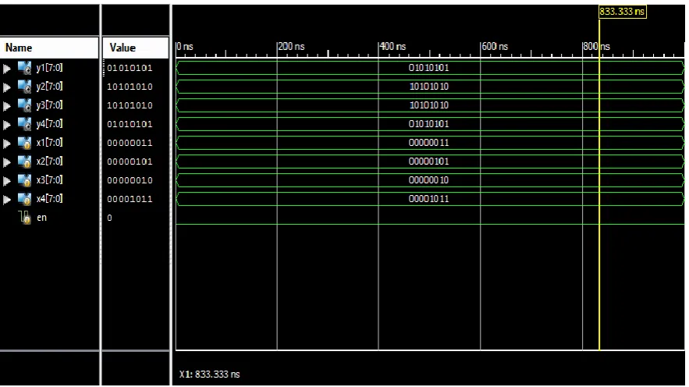Click value 00001011 in the Value column

(130, 199)
